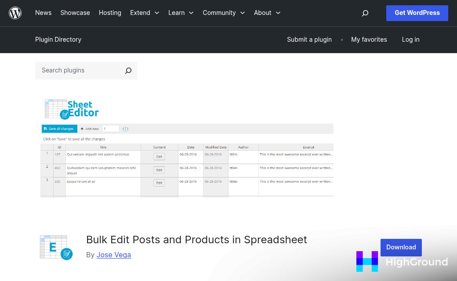Open the Showcase menu item
The width and height of the screenshot is (457, 281).
pyautogui.click(x=75, y=13)
